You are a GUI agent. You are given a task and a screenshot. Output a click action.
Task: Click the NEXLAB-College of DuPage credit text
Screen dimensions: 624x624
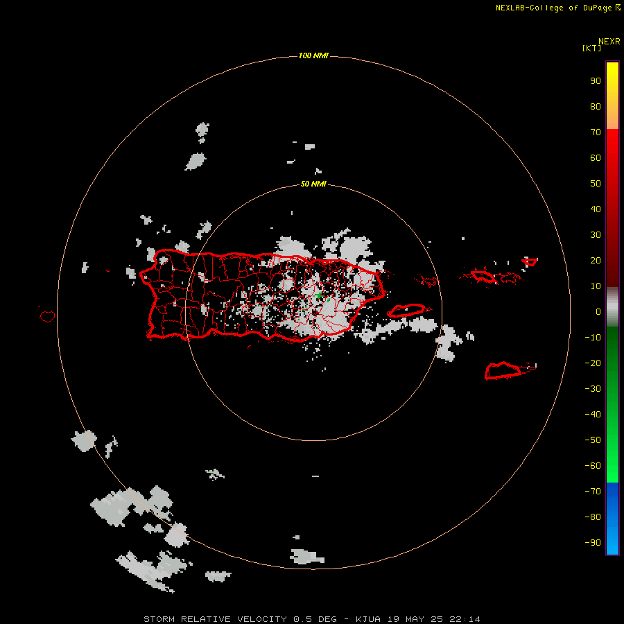[x=558, y=8]
